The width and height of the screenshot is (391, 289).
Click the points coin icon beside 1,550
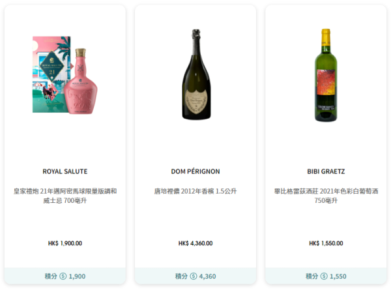coord(324,276)
